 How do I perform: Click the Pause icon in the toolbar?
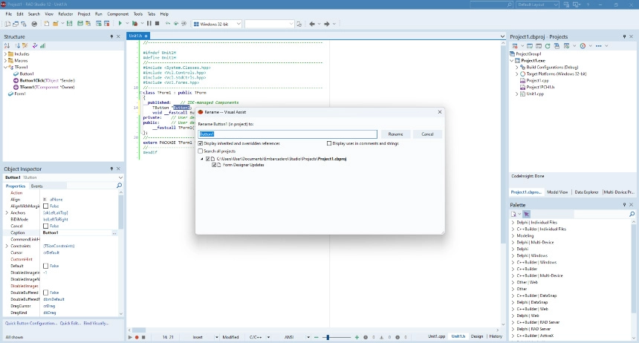149,24
